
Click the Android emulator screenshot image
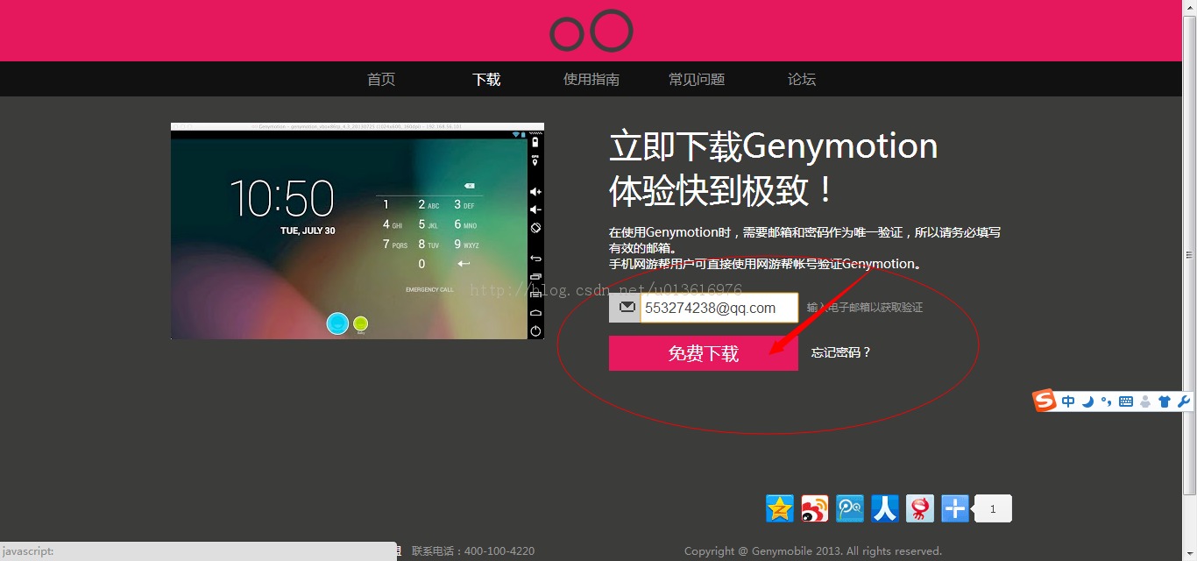358,231
